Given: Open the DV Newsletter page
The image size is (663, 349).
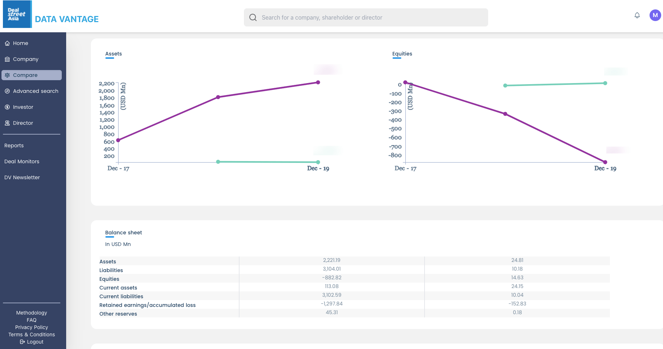Looking at the screenshot, I should (x=22, y=177).
